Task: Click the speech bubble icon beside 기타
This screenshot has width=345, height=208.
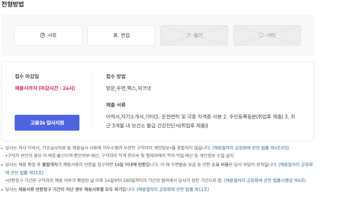Action: (x=261, y=35)
